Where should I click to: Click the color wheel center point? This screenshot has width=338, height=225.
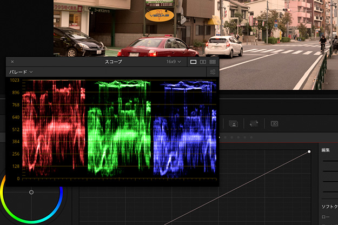tap(31, 192)
